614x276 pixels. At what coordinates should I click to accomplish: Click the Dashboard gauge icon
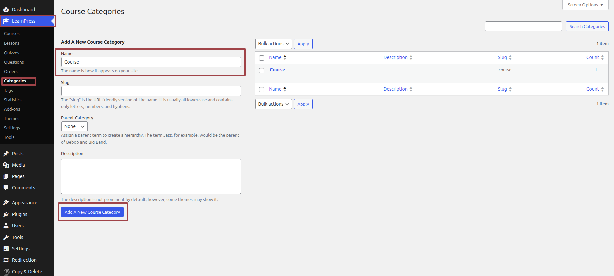(x=6, y=10)
